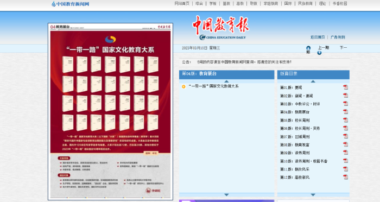Open 第02版：新闻·要闻 page link
This screenshot has height=202, width=380.
click(296, 96)
